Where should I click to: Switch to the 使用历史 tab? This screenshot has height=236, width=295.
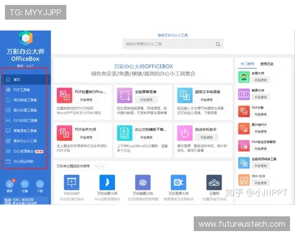click(x=266, y=64)
